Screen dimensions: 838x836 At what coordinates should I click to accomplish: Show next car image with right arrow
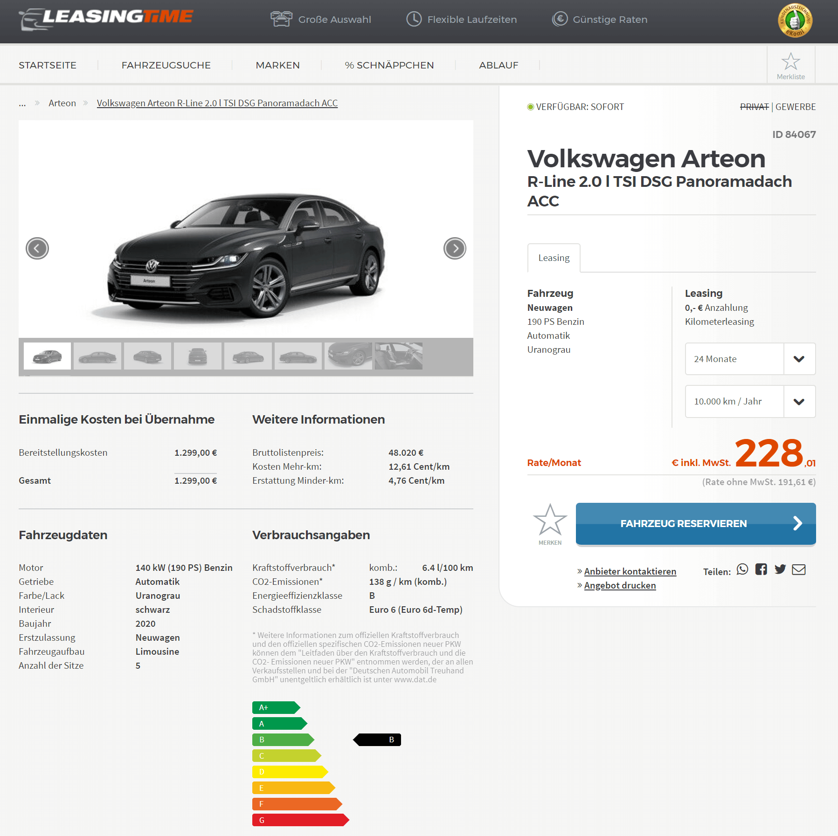coord(455,248)
